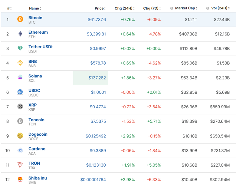236x186 pixels.
Task: Click the Toncoin logo icon
Action: pos(20,121)
